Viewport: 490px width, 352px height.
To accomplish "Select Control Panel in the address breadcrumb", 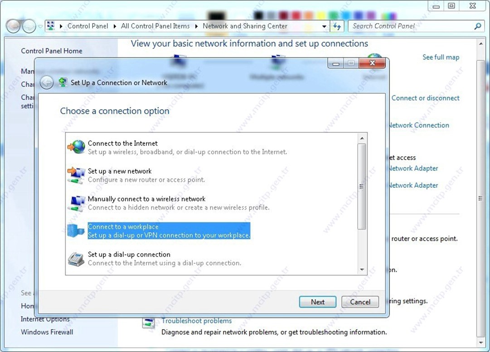I will tap(88, 26).
